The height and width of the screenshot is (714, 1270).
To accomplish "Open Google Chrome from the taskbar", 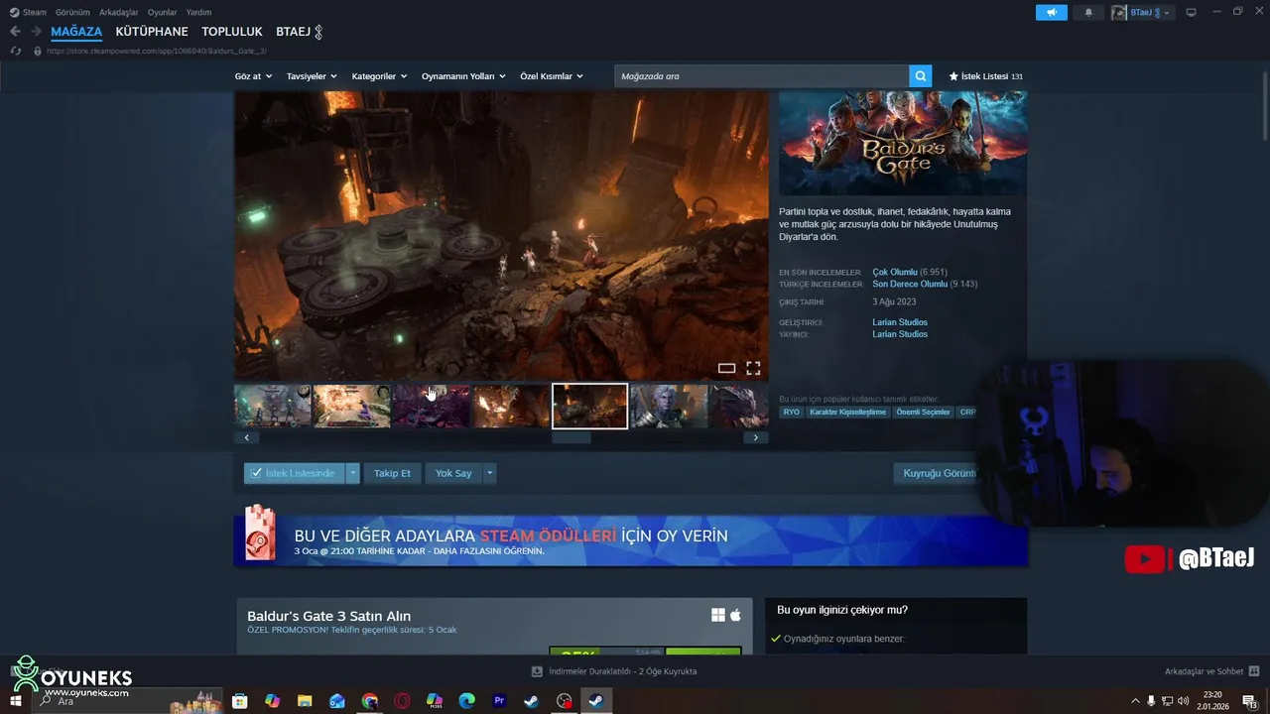I will 370,701.
